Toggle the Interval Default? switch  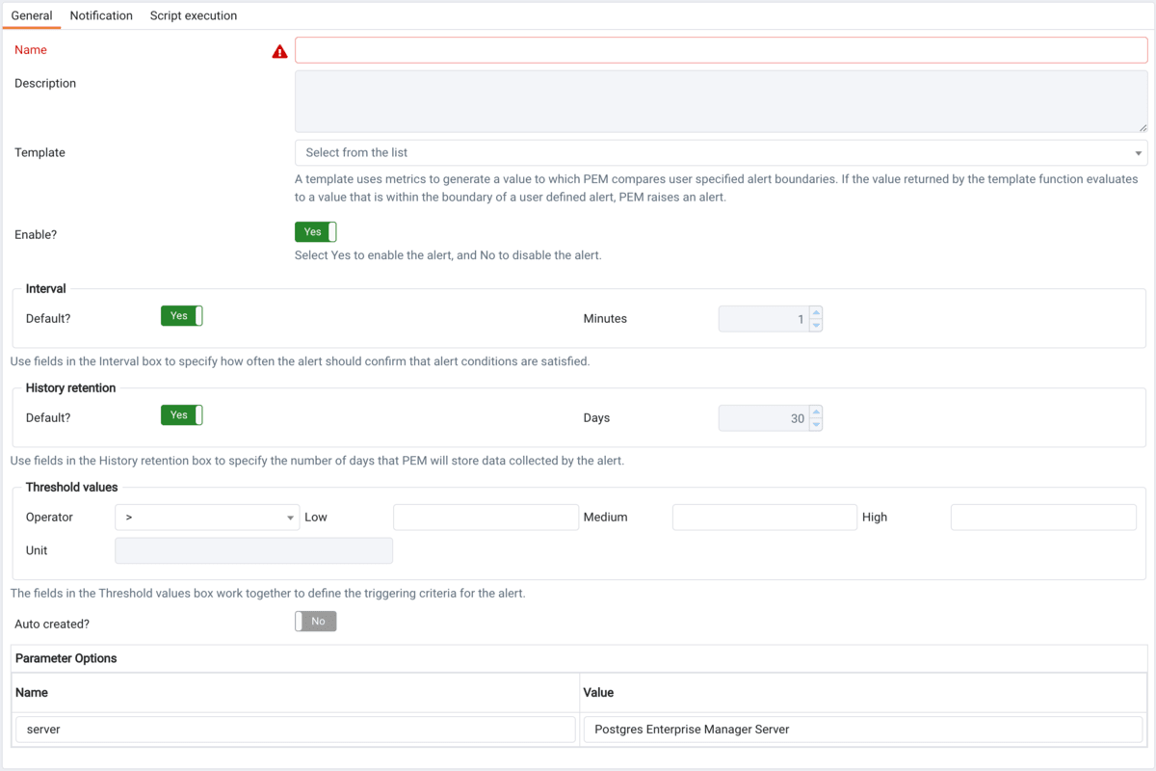(x=182, y=316)
